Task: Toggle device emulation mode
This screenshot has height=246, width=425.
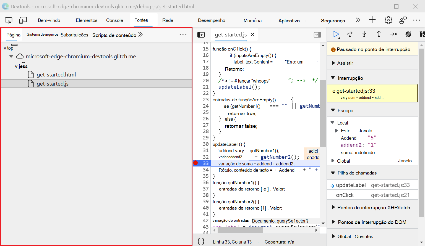Action: (x=23, y=20)
